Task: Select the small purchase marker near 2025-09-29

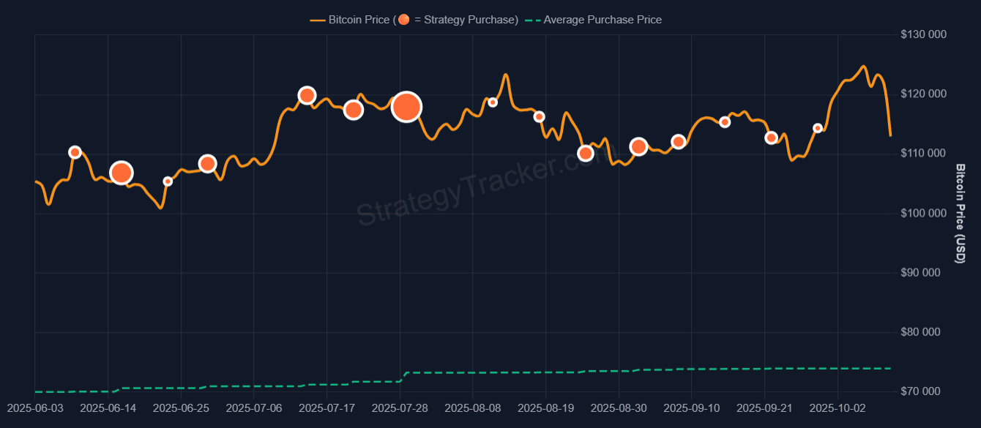Action: pyautogui.click(x=818, y=128)
